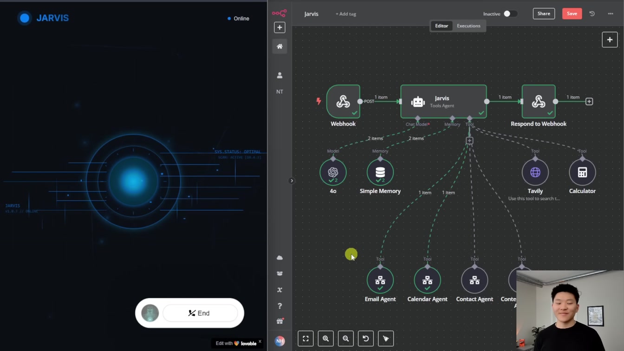
Task: Click Edit with lovable badge
Action: pos(236,343)
